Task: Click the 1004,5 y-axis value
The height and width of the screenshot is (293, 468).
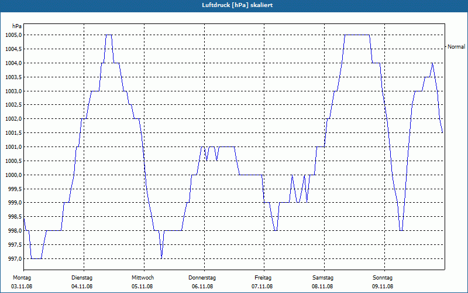Action: click(x=13, y=49)
